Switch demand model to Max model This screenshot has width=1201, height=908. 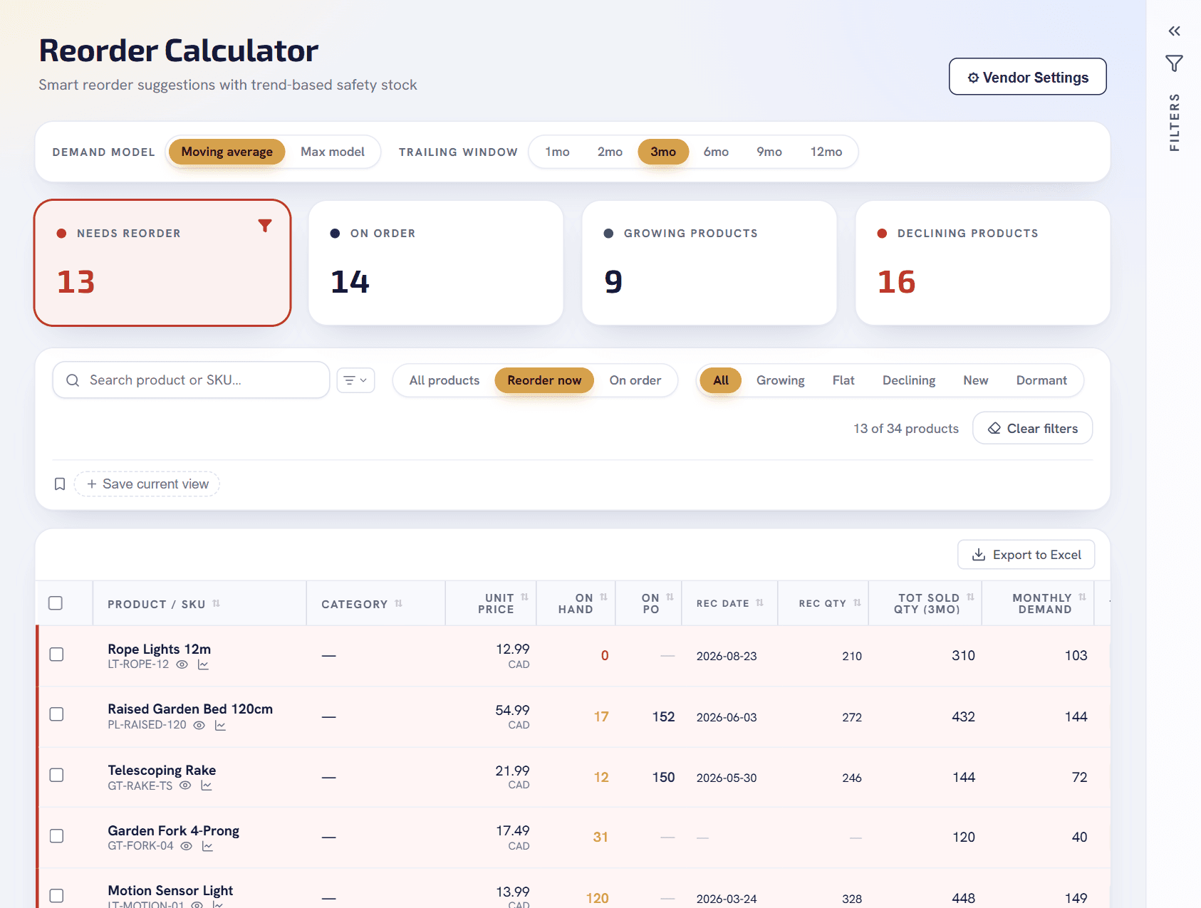(x=333, y=152)
